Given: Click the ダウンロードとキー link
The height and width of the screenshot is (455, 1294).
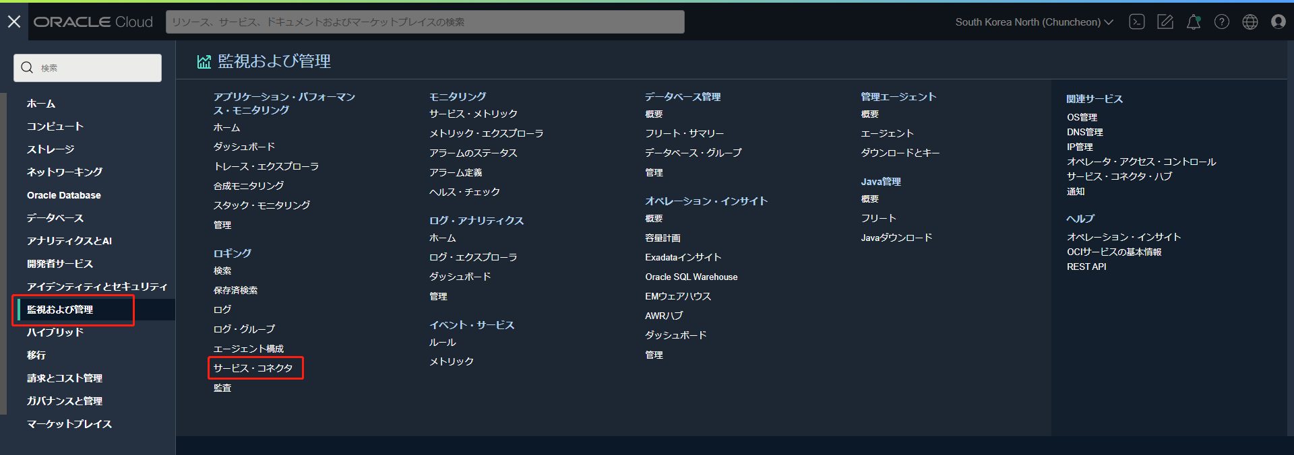Looking at the screenshot, I should [x=900, y=153].
